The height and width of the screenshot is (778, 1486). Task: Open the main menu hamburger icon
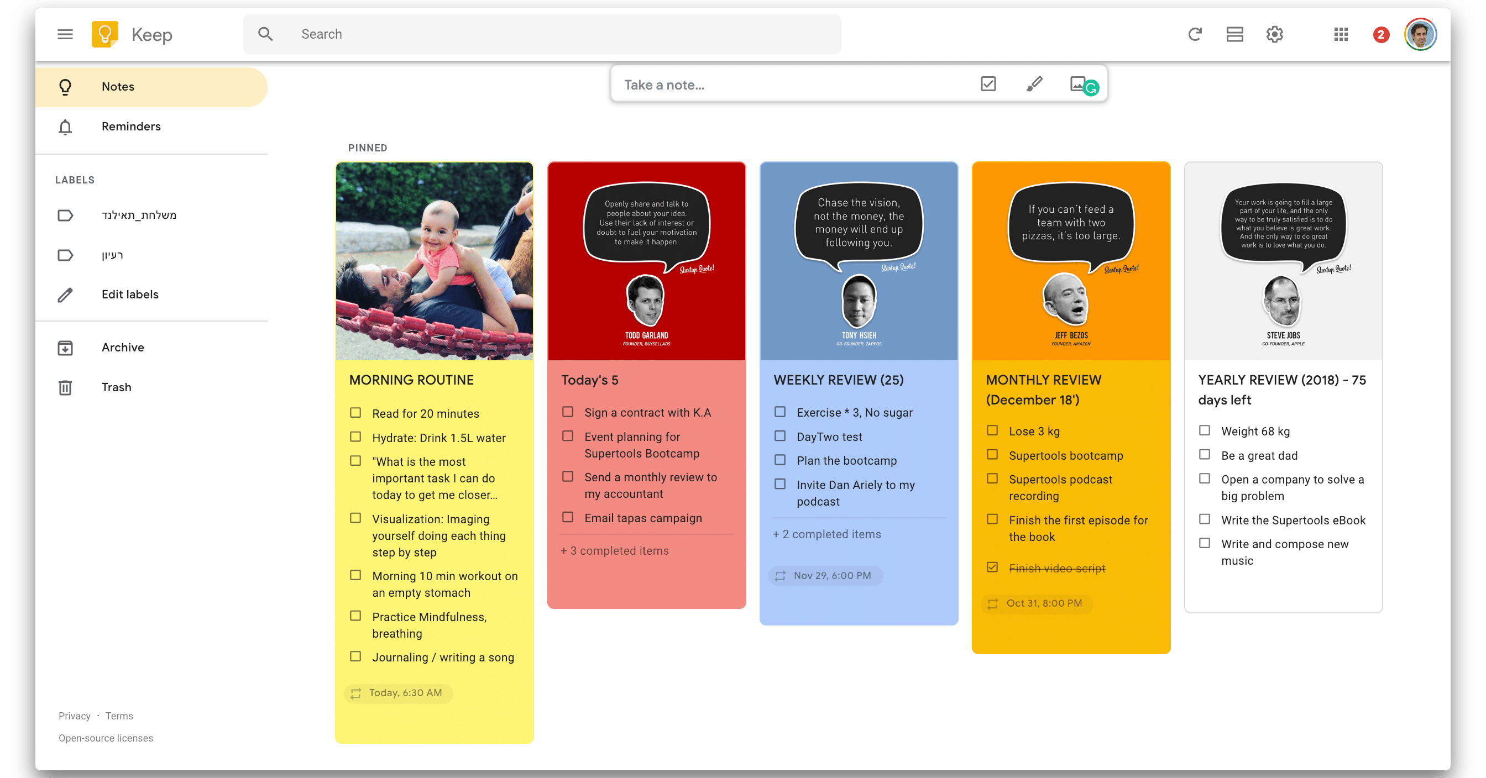[65, 35]
